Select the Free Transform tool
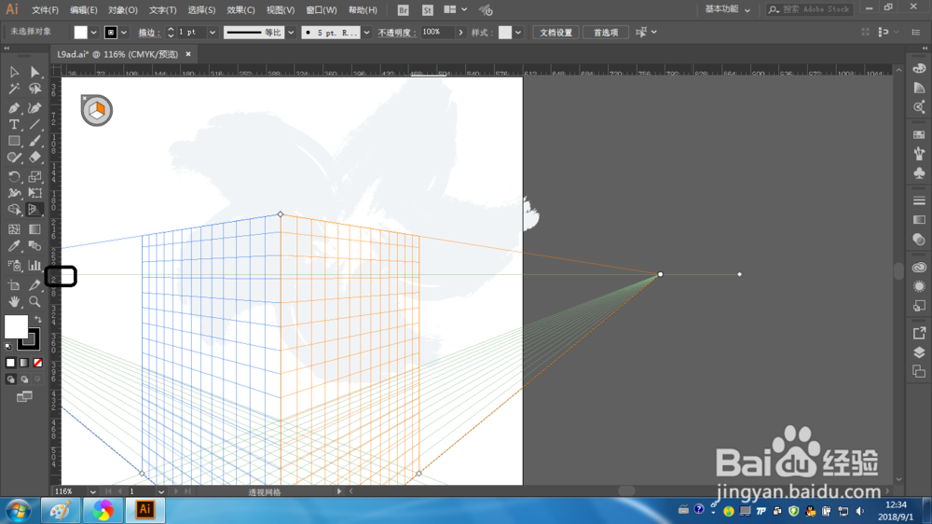The image size is (932, 524). point(35,193)
